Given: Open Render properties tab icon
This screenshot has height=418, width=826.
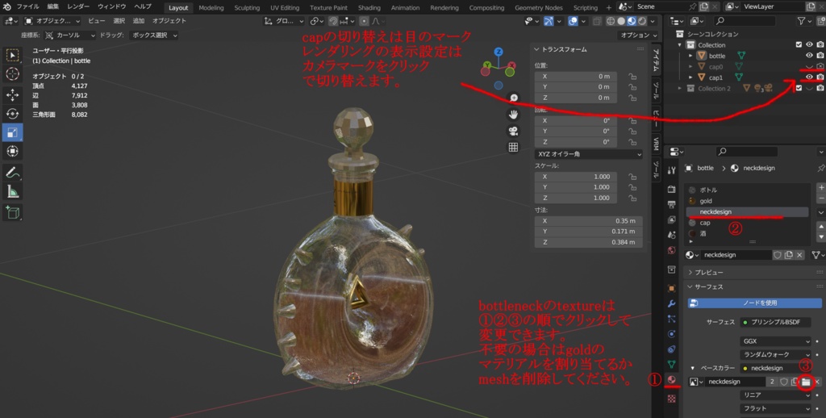Looking at the screenshot, I should [672, 190].
